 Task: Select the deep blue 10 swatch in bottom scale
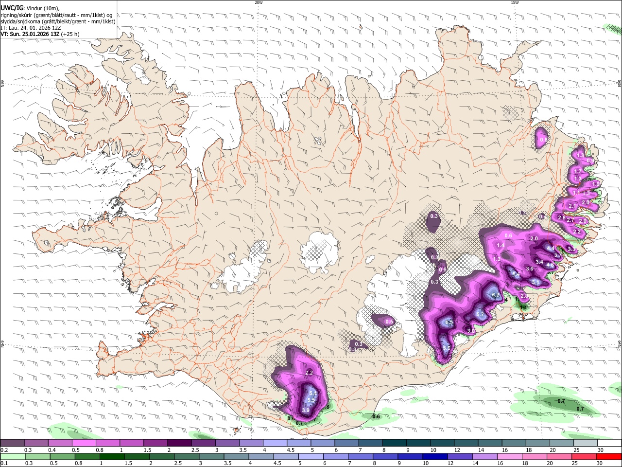point(435,456)
